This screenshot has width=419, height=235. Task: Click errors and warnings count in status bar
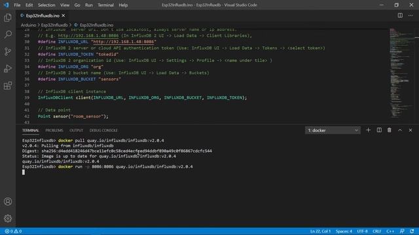coord(13,231)
